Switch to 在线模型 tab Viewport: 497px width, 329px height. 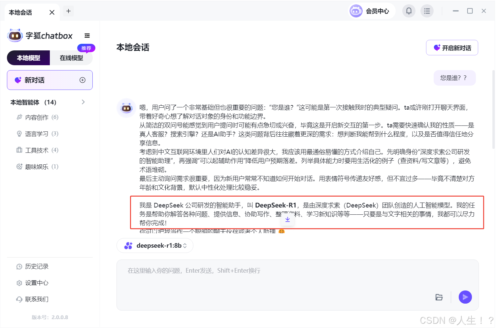pyautogui.click(x=71, y=58)
